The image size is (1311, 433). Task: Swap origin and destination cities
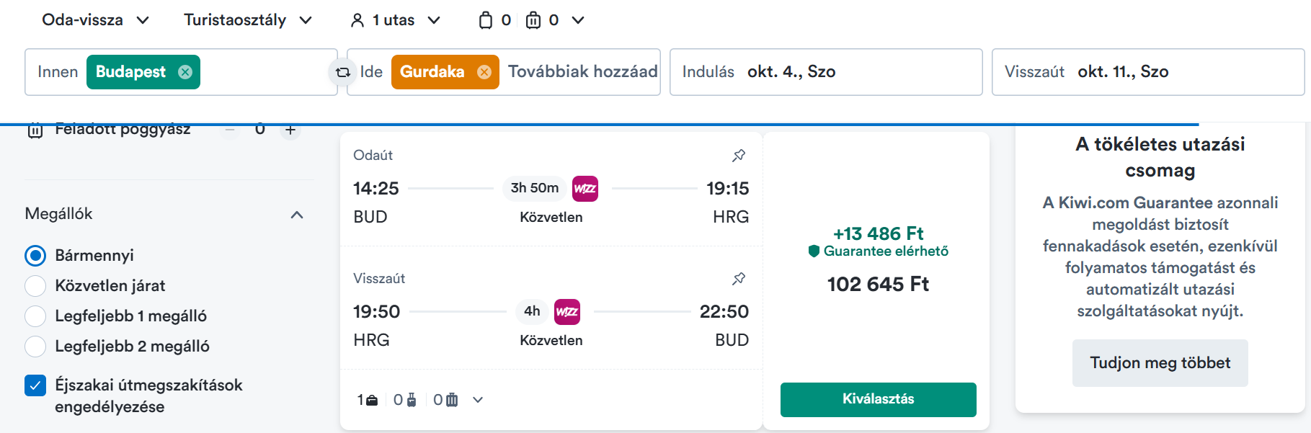pos(343,72)
